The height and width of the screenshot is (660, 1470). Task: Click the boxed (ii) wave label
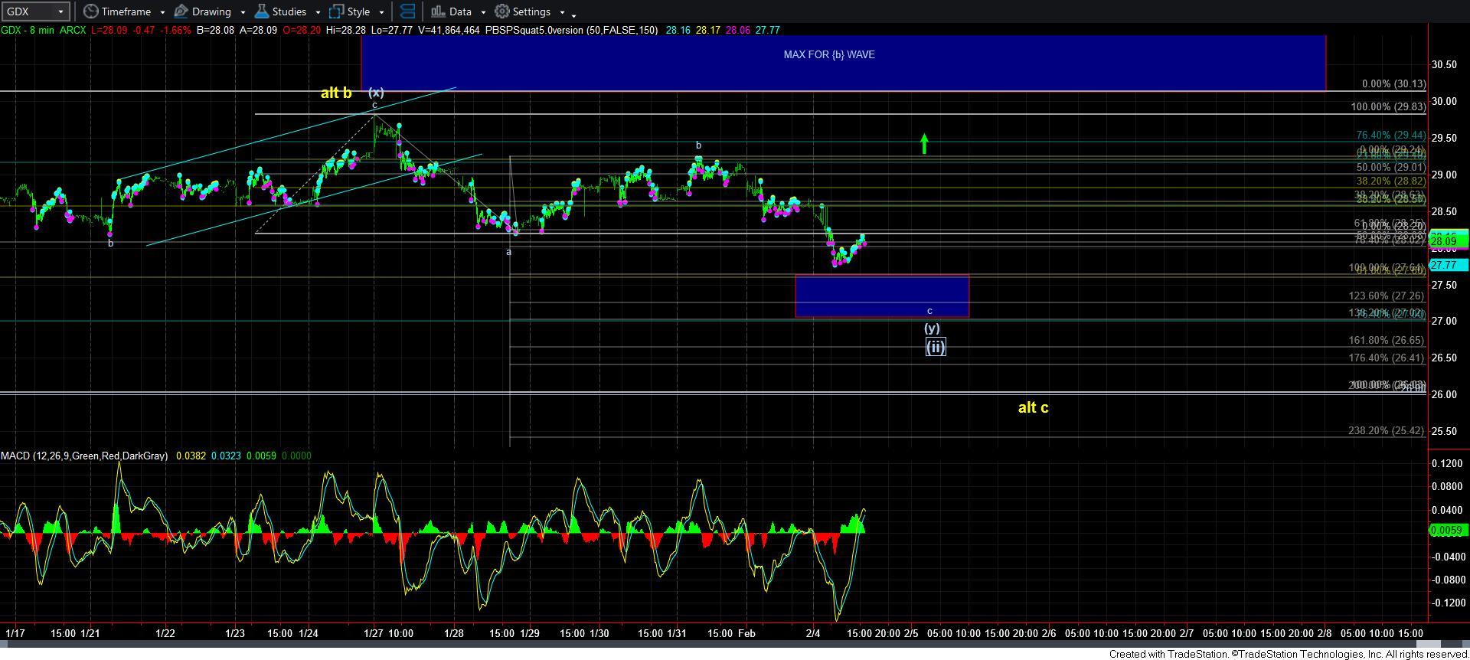click(935, 347)
